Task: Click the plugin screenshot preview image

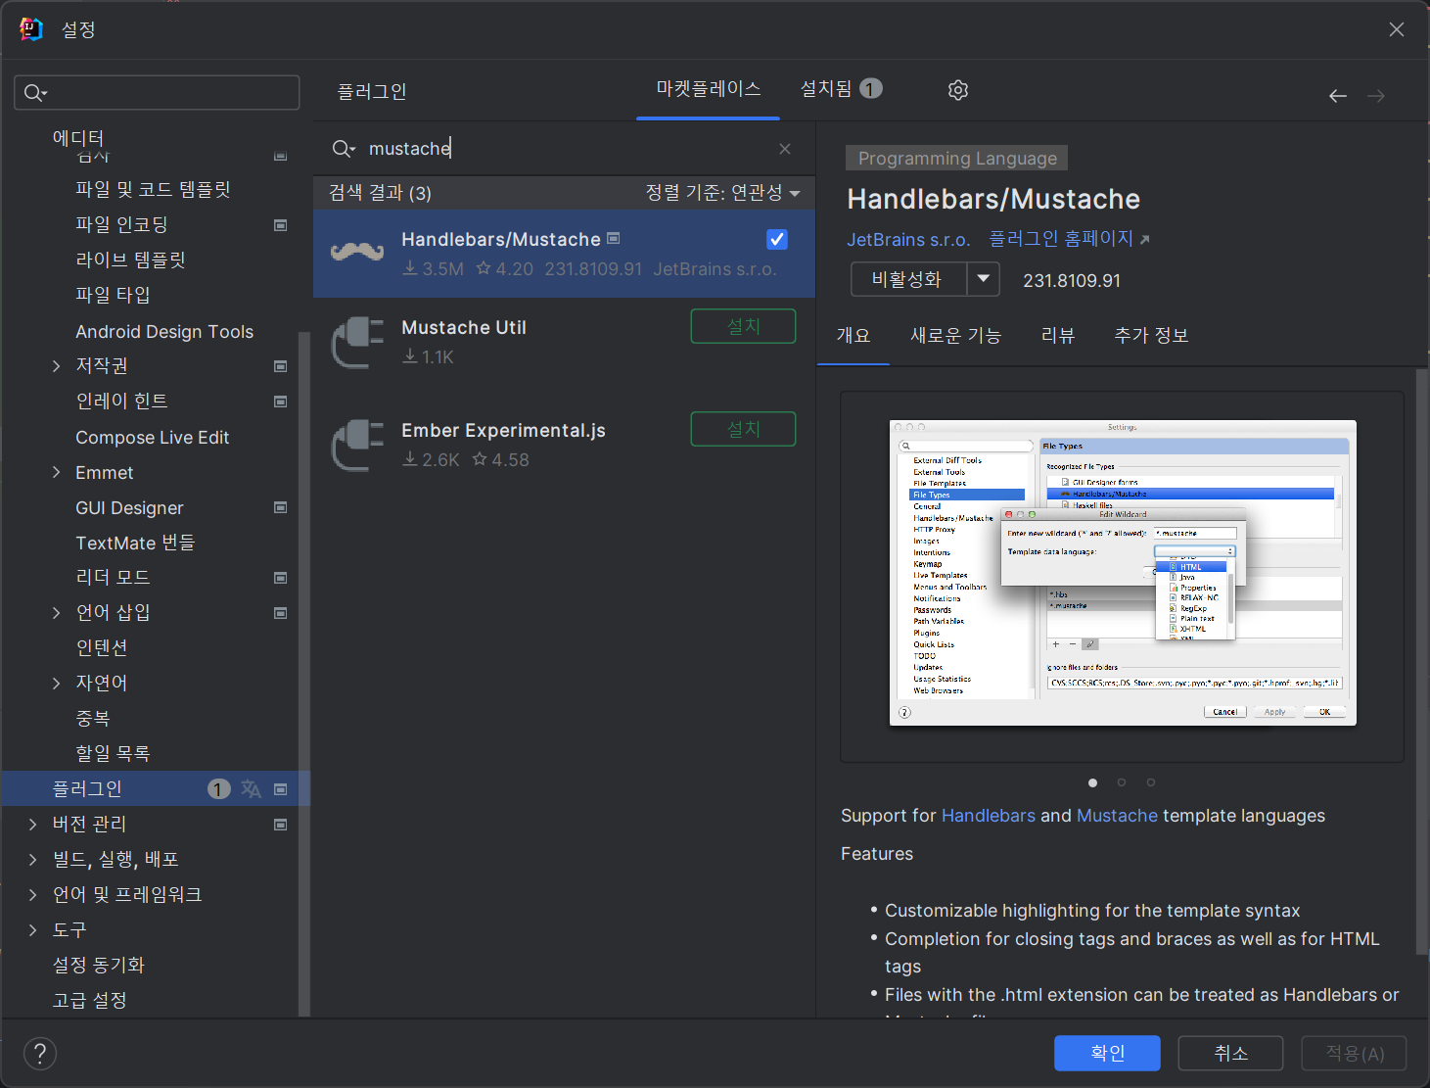Action: 1123,573
